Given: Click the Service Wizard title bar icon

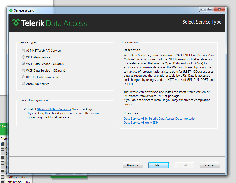Looking at the screenshot, I should 11,10.
